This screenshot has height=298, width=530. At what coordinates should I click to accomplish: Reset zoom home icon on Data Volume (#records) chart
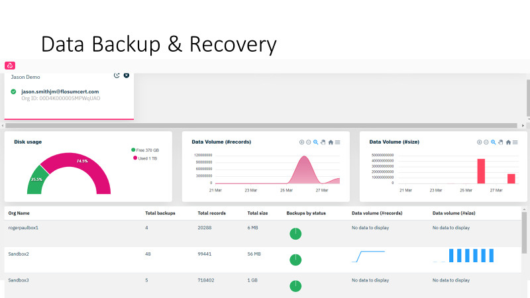(331, 142)
